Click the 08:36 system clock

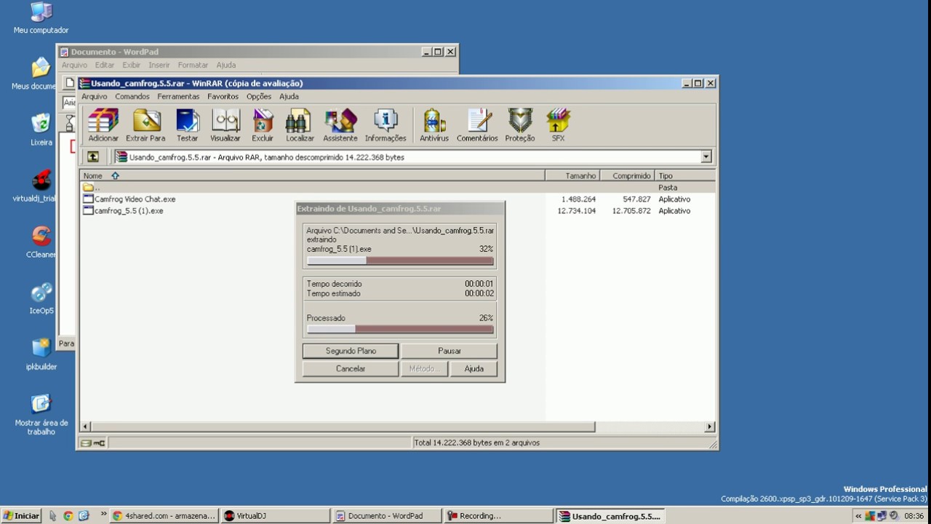pos(914,515)
